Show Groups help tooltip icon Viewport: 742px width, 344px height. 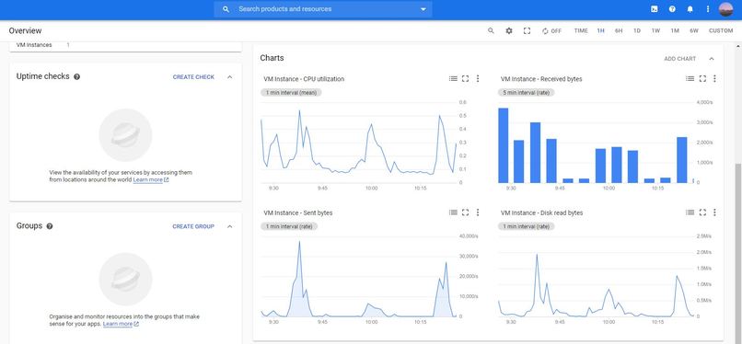[x=50, y=226]
